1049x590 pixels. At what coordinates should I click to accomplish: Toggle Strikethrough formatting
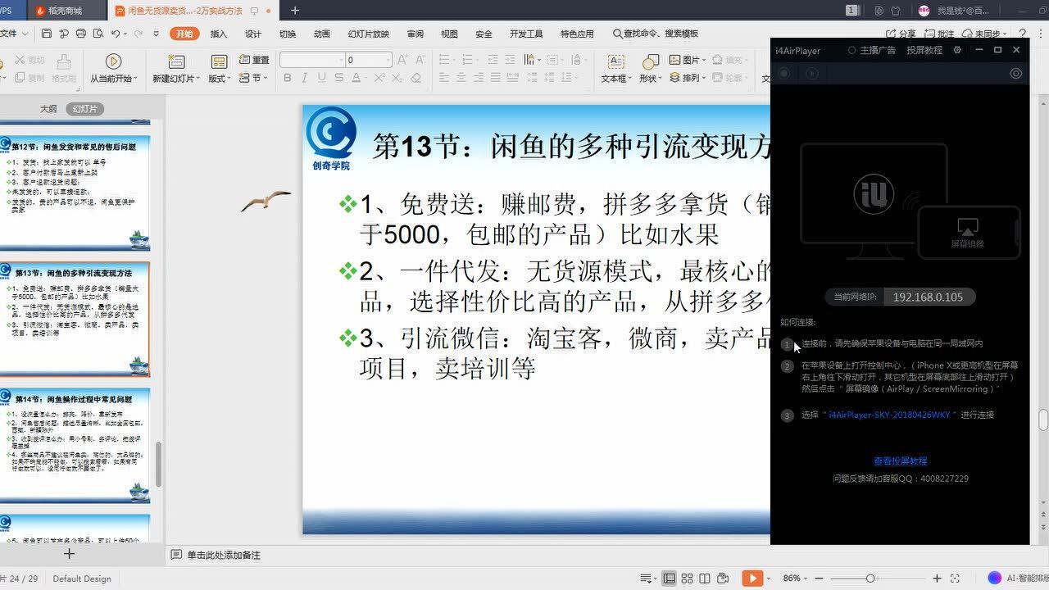click(x=339, y=78)
